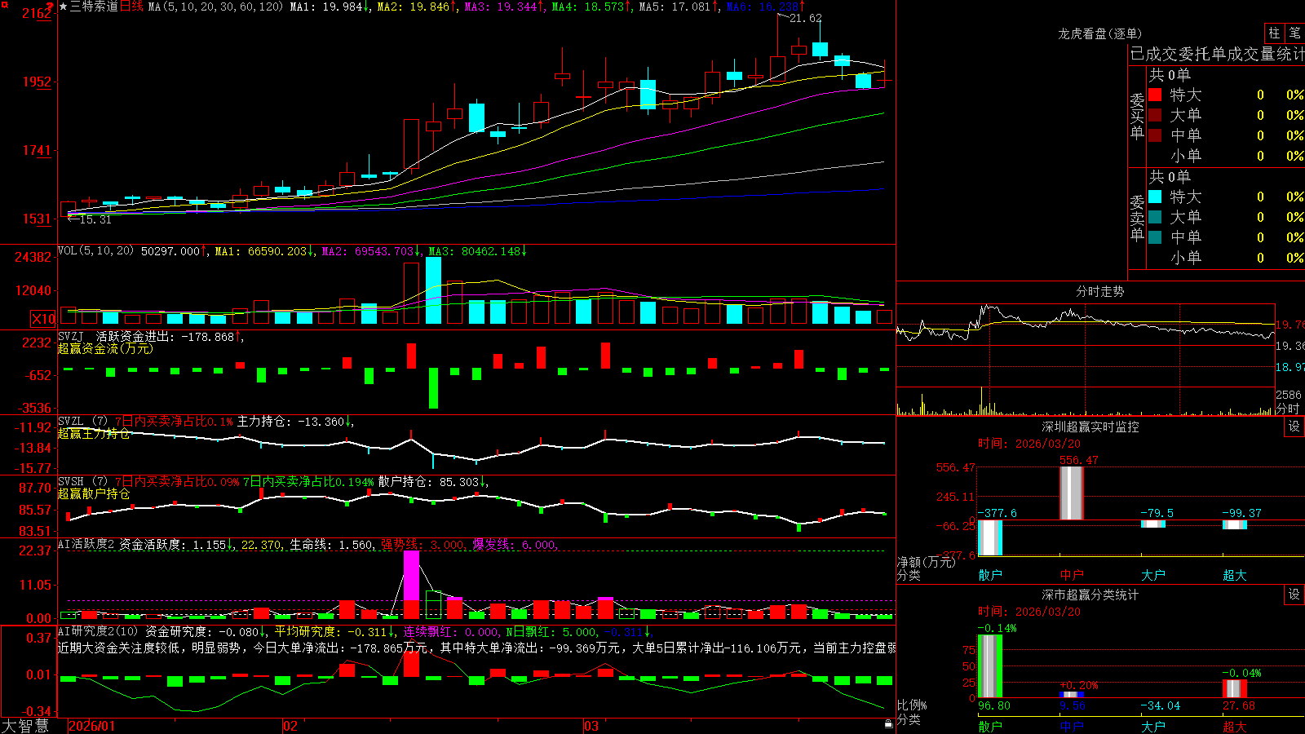The height and width of the screenshot is (734, 1305).
Task: Click the lock icon in chart corner
Action: tap(889, 723)
